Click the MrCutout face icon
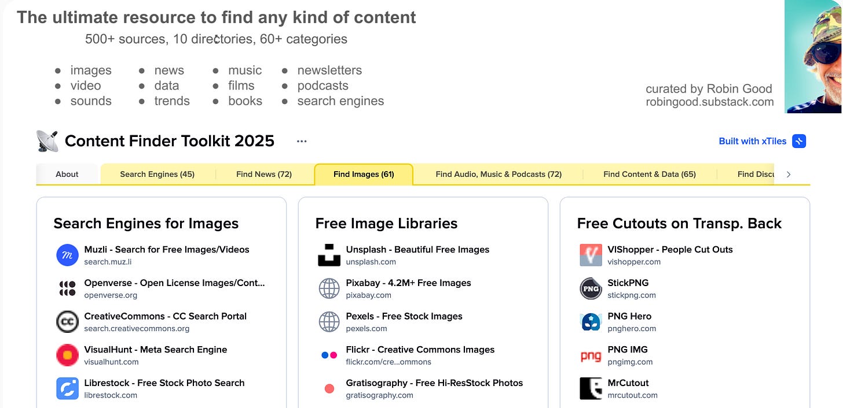 (591, 388)
